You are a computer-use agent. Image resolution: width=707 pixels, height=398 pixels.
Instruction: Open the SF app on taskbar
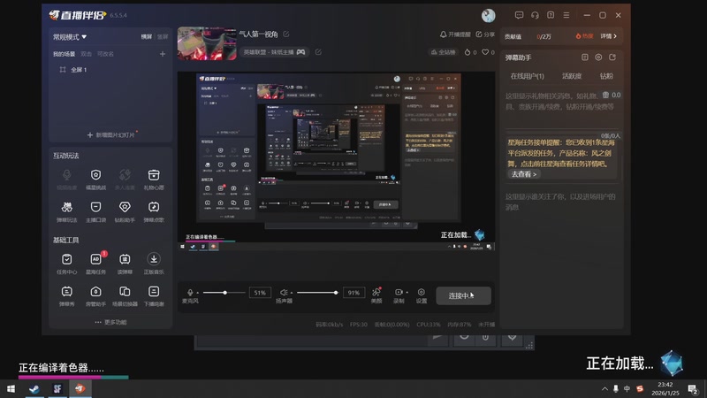pos(57,388)
